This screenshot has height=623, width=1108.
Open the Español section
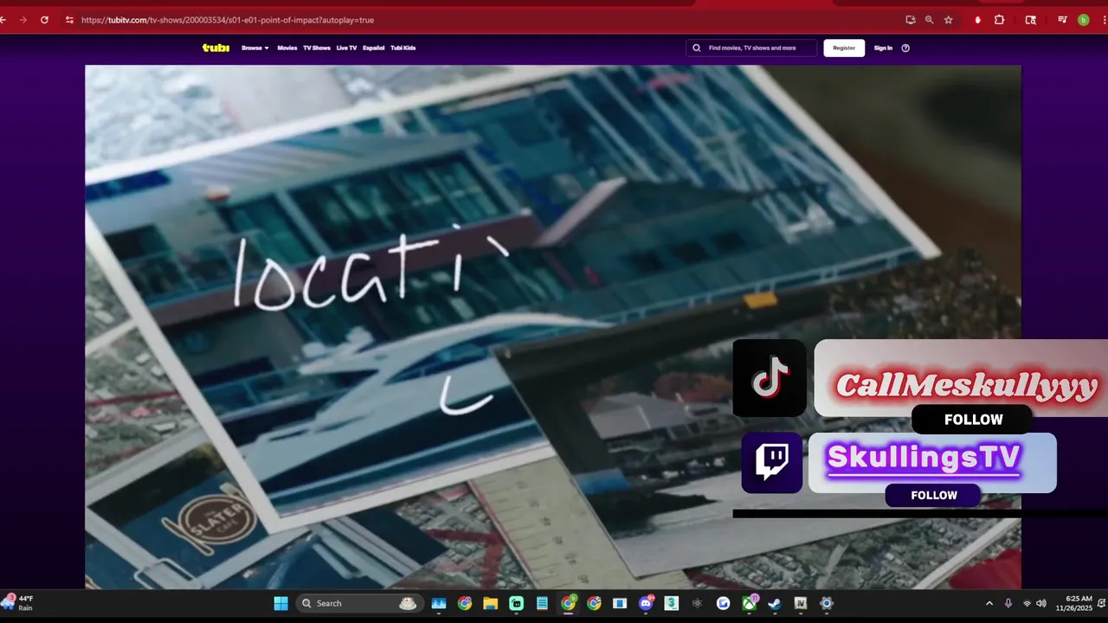[x=374, y=48]
